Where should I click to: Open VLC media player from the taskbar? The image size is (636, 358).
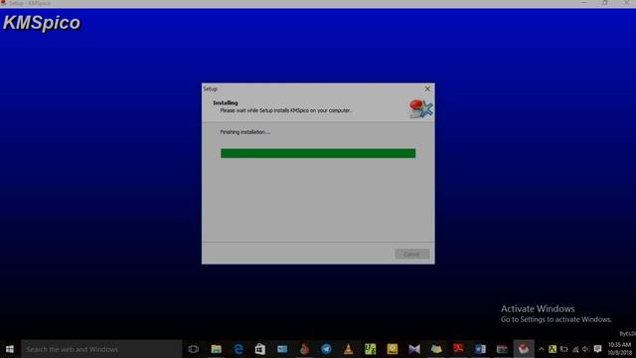(348, 349)
